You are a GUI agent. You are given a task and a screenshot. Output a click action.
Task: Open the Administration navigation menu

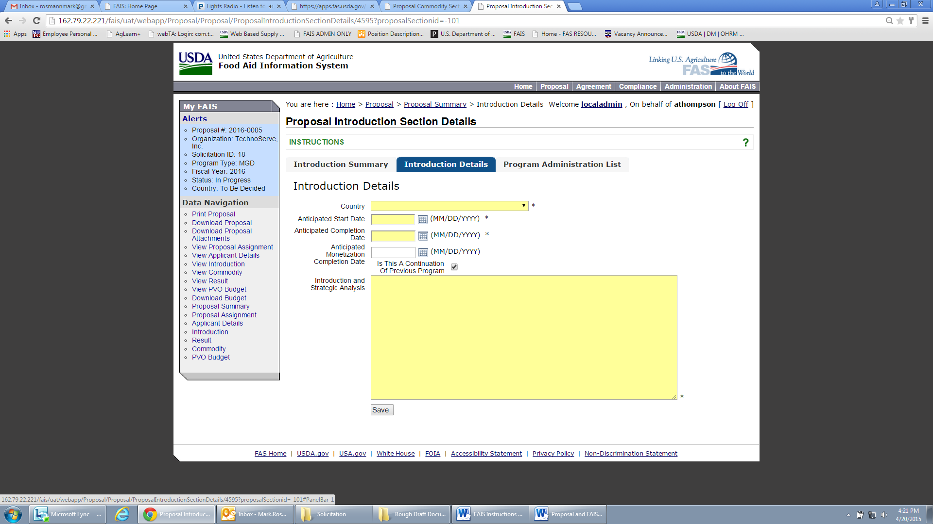(688, 86)
